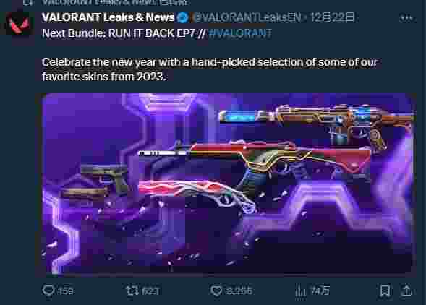
Task: Open the 159 replies count
Action: click(66, 291)
